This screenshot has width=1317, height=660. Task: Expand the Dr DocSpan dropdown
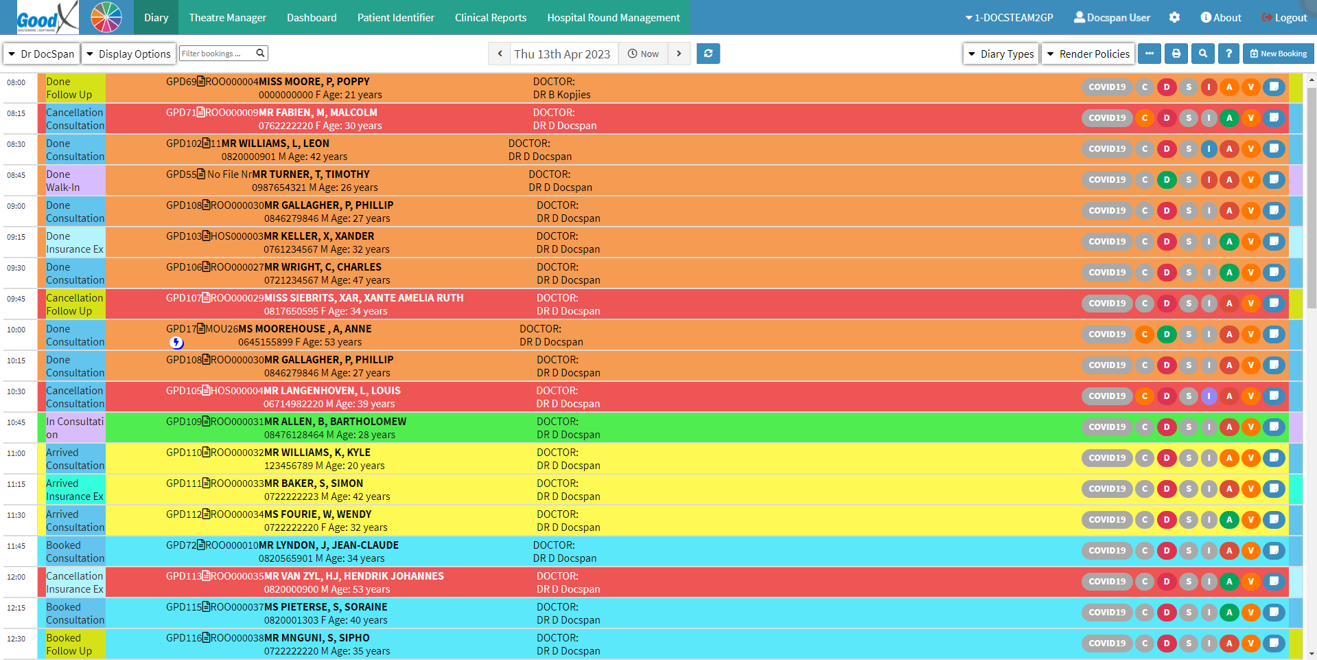[41, 54]
